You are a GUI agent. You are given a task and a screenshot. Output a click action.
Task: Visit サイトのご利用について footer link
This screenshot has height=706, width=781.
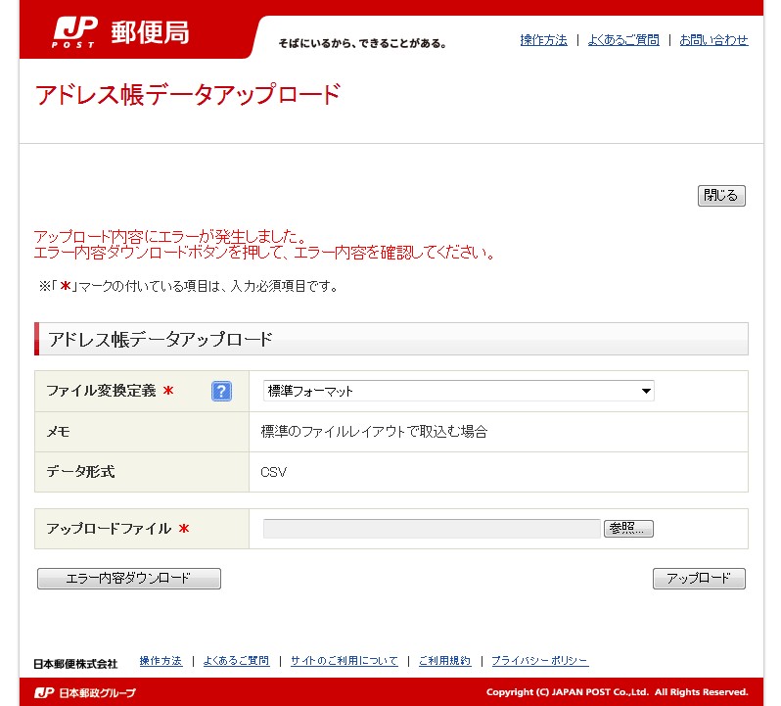point(344,661)
